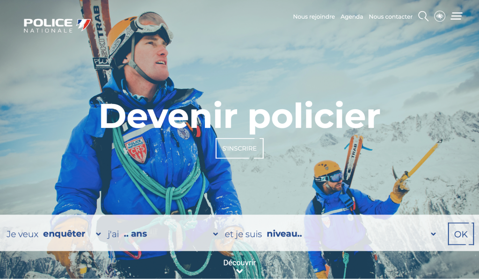This screenshot has width=479, height=279.
Task: Expand the chevron next to 'niveau..'
Action: (x=433, y=234)
